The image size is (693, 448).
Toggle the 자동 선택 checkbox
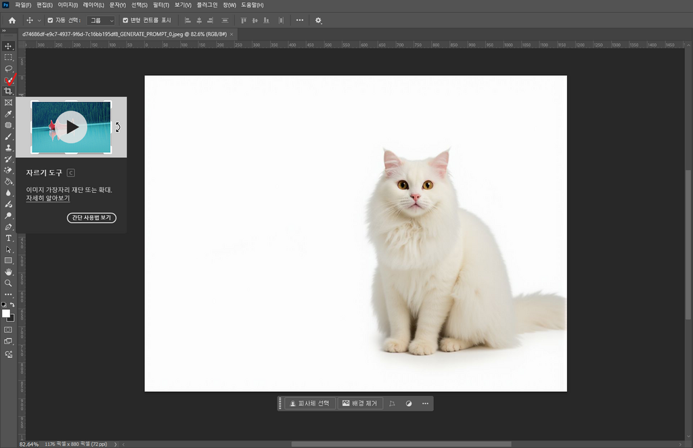(50, 20)
